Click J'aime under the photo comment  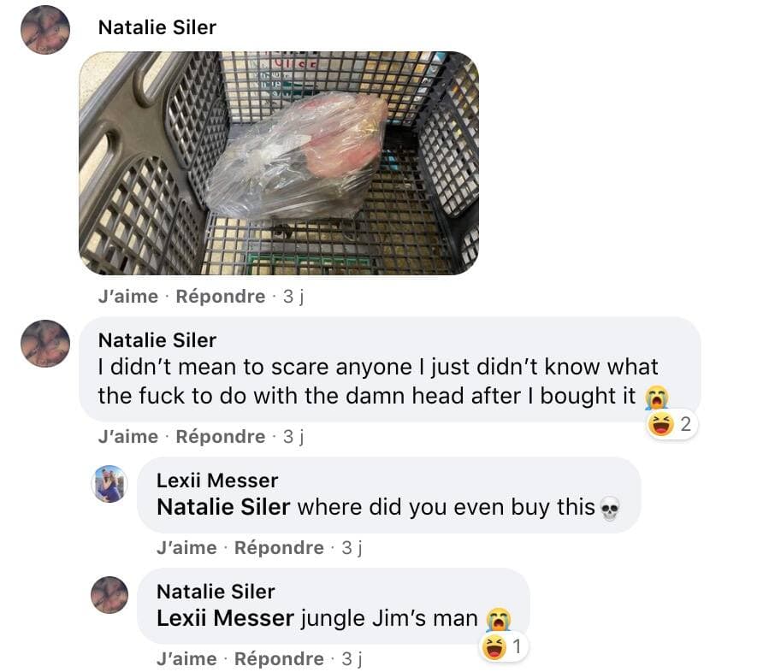[x=128, y=296]
